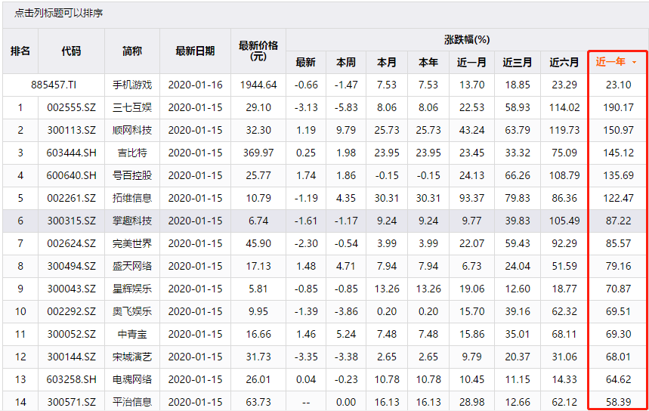Sort by 近一年 column header

pos(610,62)
